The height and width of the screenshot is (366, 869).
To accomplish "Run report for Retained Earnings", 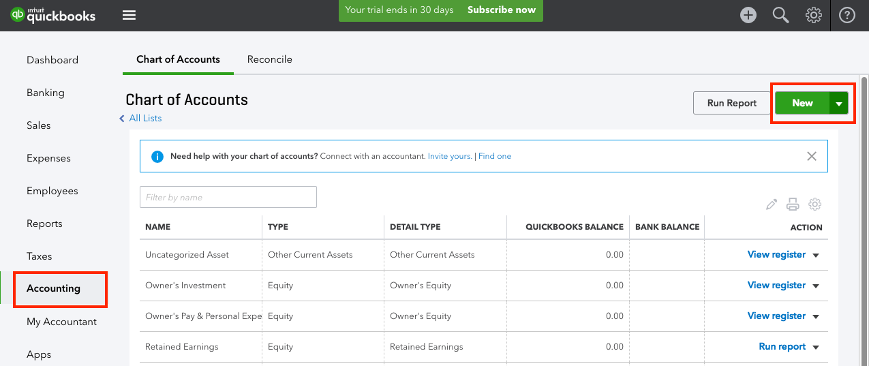I will [x=782, y=346].
